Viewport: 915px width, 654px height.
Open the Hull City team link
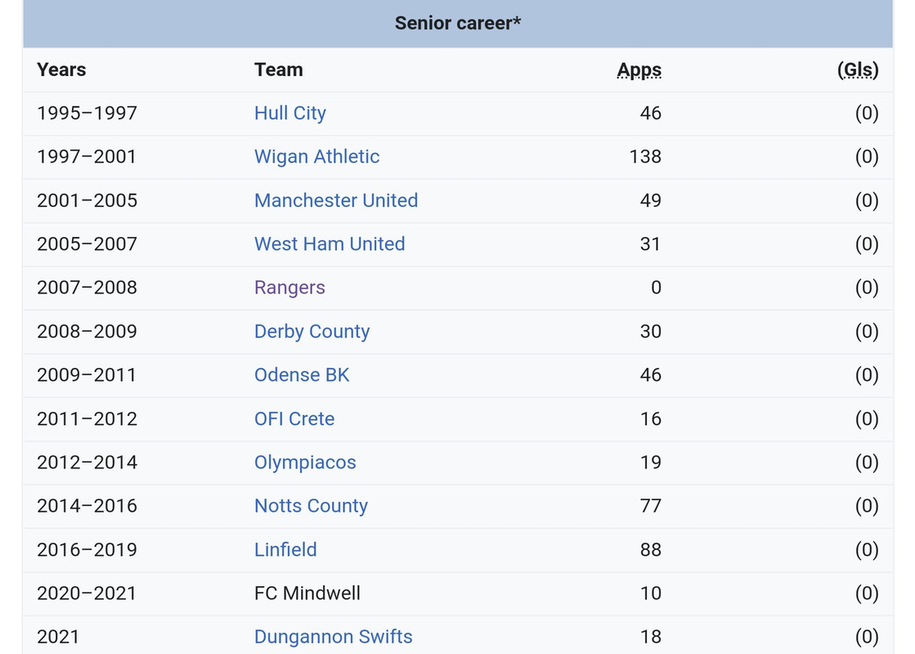(289, 113)
